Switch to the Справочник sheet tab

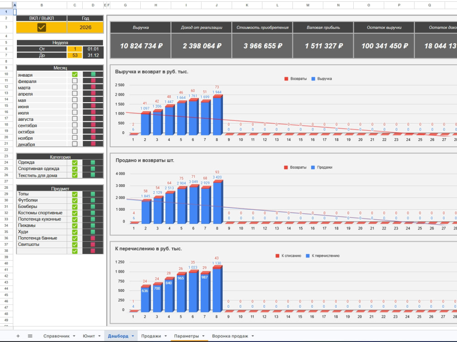[x=56, y=336]
